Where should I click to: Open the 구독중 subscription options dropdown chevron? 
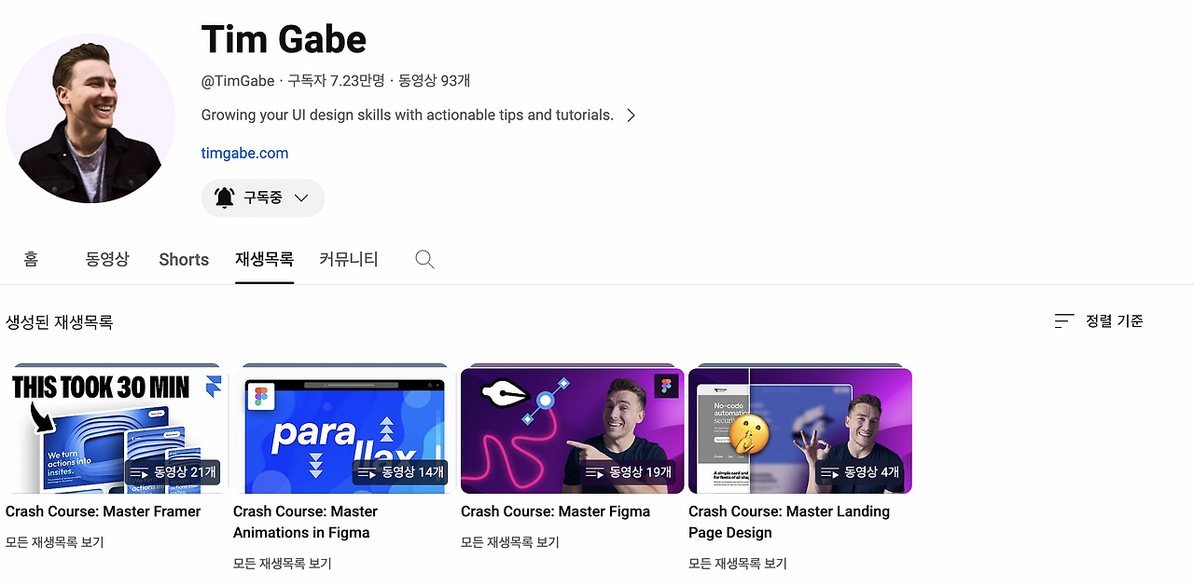click(300, 198)
